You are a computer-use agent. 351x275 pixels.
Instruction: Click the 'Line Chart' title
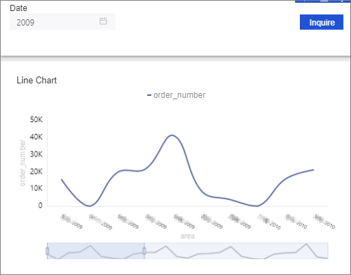37,81
